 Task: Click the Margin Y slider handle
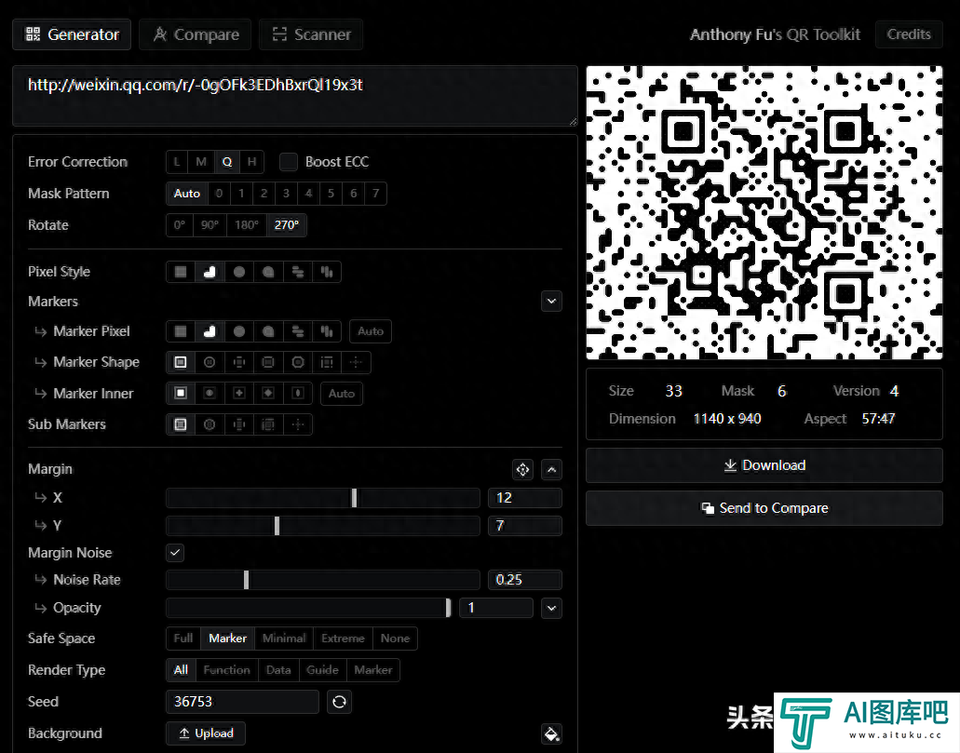point(277,526)
